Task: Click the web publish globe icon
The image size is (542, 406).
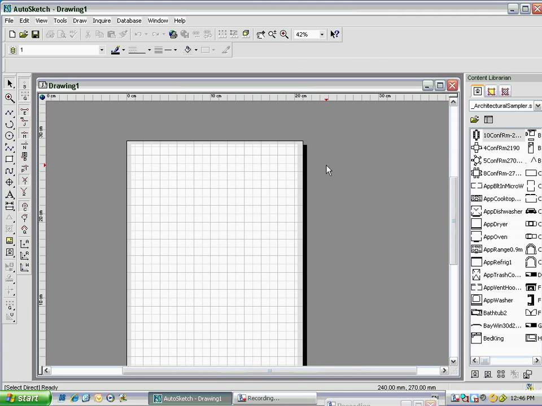Action: click(173, 34)
